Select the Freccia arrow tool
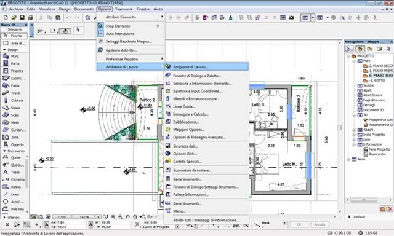Viewport: 394px width, 236px height. click(x=14, y=36)
